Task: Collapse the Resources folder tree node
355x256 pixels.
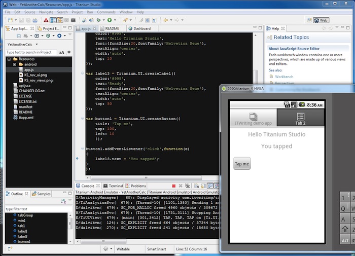Action: 8,59
